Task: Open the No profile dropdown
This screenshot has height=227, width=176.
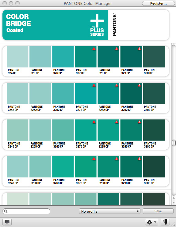Action: pyautogui.click(x=110, y=211)
